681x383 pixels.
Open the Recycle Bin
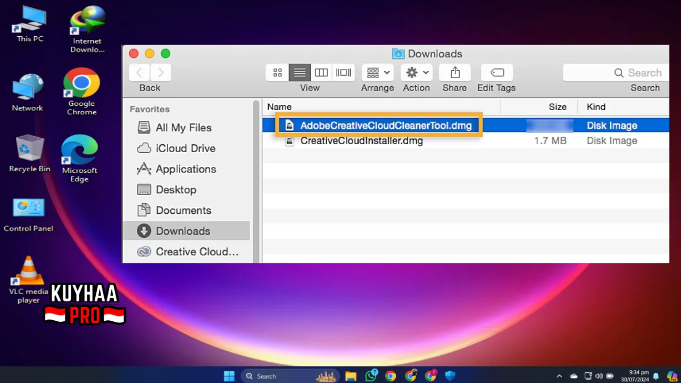pos(30,153)
